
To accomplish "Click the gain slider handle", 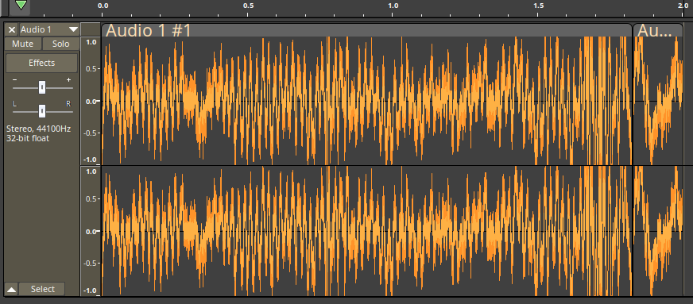I will [42, 87].
